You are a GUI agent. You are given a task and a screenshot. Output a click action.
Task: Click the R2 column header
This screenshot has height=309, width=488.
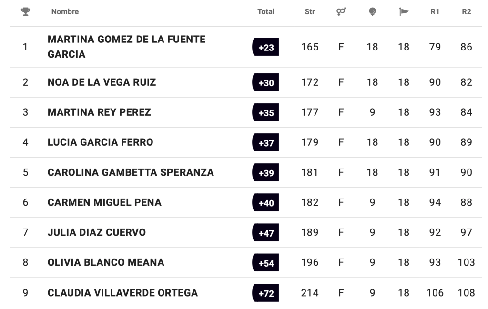tap(466, 11)
